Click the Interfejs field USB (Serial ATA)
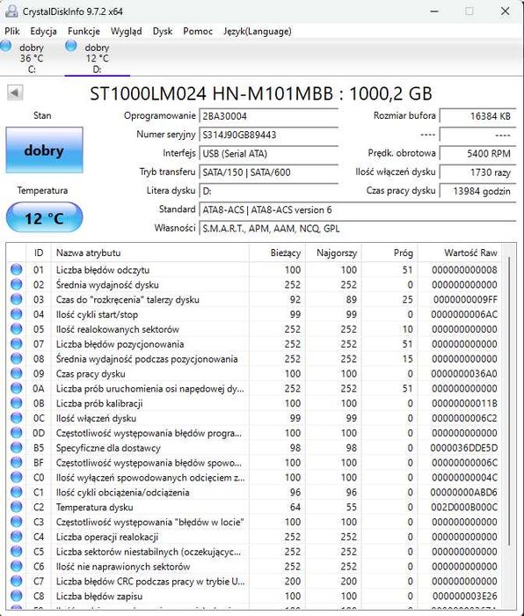 268,153
